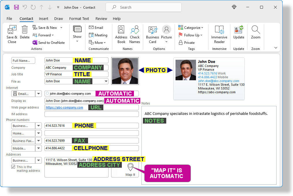Viewport: 293px width, 196px height.
Task: Switch to the Format Text tab
Action: pos(79,18)
